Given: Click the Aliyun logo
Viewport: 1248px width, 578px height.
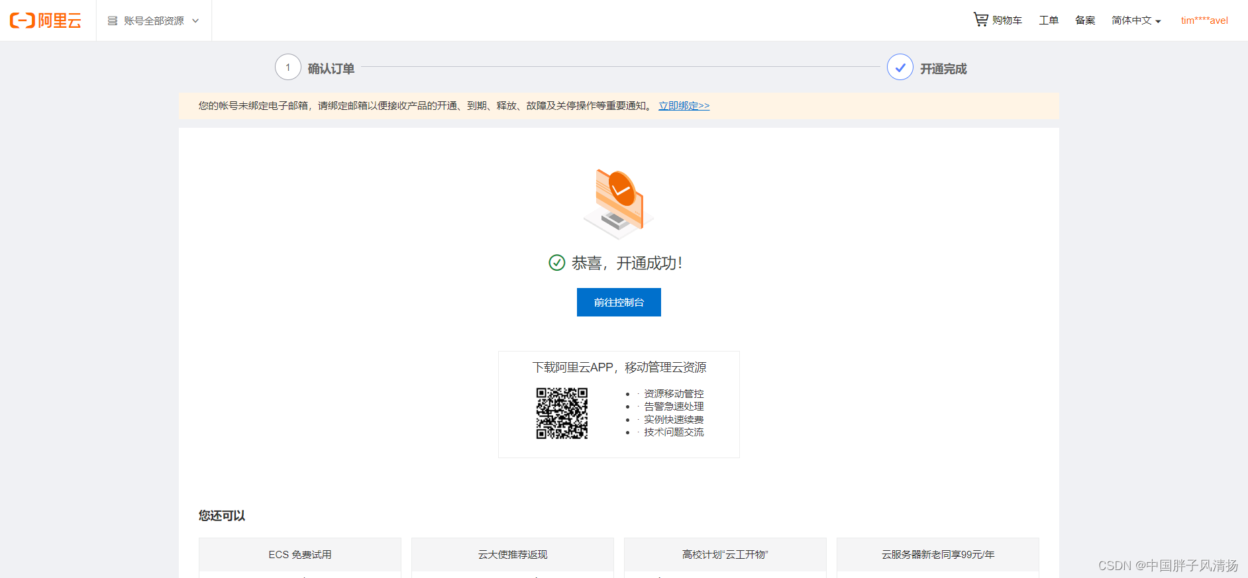Looking at the screenshot, I should click(x=46, y=21).
